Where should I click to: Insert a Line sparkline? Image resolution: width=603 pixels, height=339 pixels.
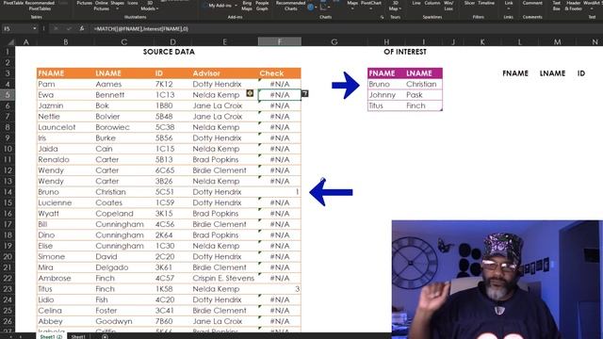416,3
